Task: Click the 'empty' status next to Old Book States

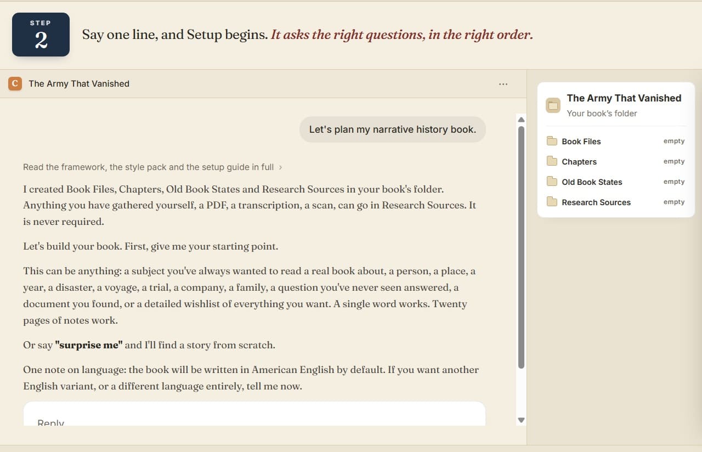Action: (674, 182)
